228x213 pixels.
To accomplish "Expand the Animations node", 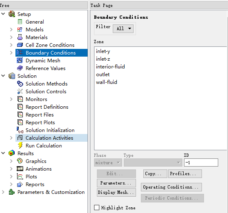I will point(11,169).
